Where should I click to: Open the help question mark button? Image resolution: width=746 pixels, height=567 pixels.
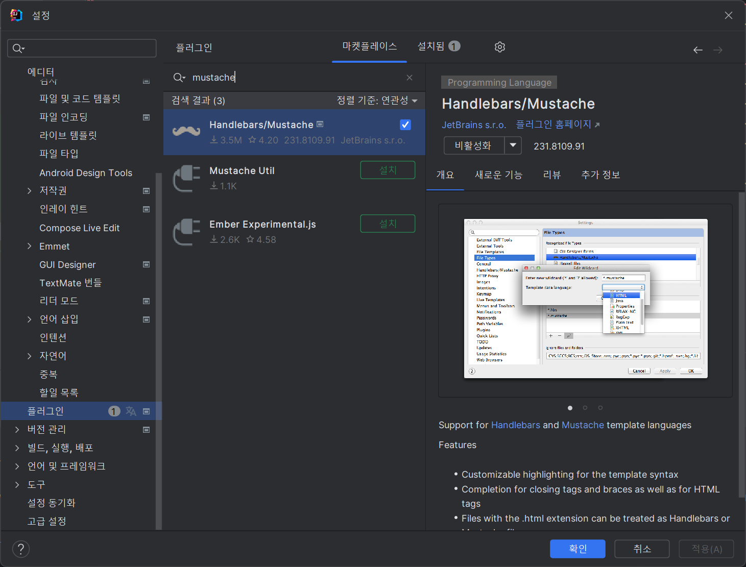click(21, 549)
